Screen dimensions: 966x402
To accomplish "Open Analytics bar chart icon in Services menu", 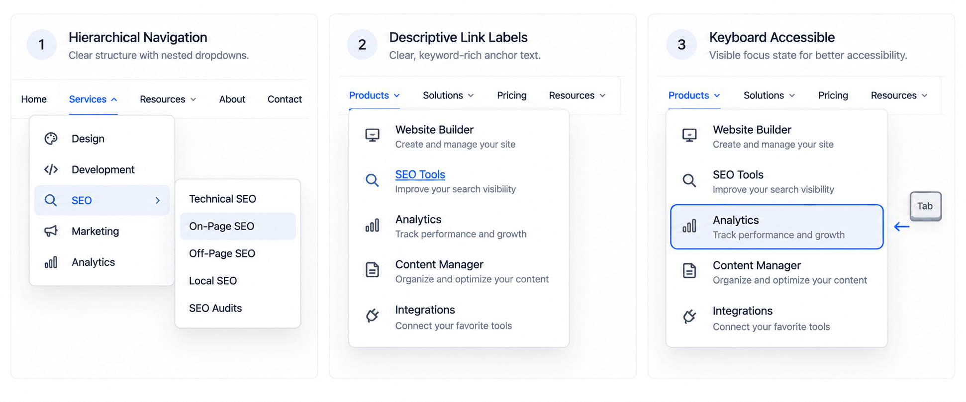I will click(51, 262).
